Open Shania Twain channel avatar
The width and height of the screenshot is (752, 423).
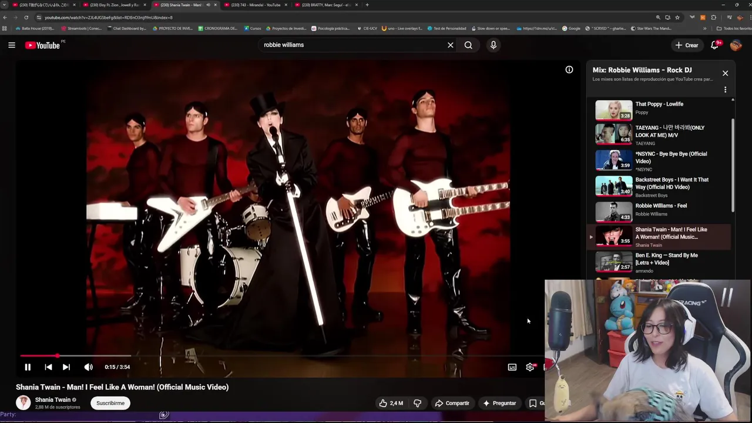point(23,402)
